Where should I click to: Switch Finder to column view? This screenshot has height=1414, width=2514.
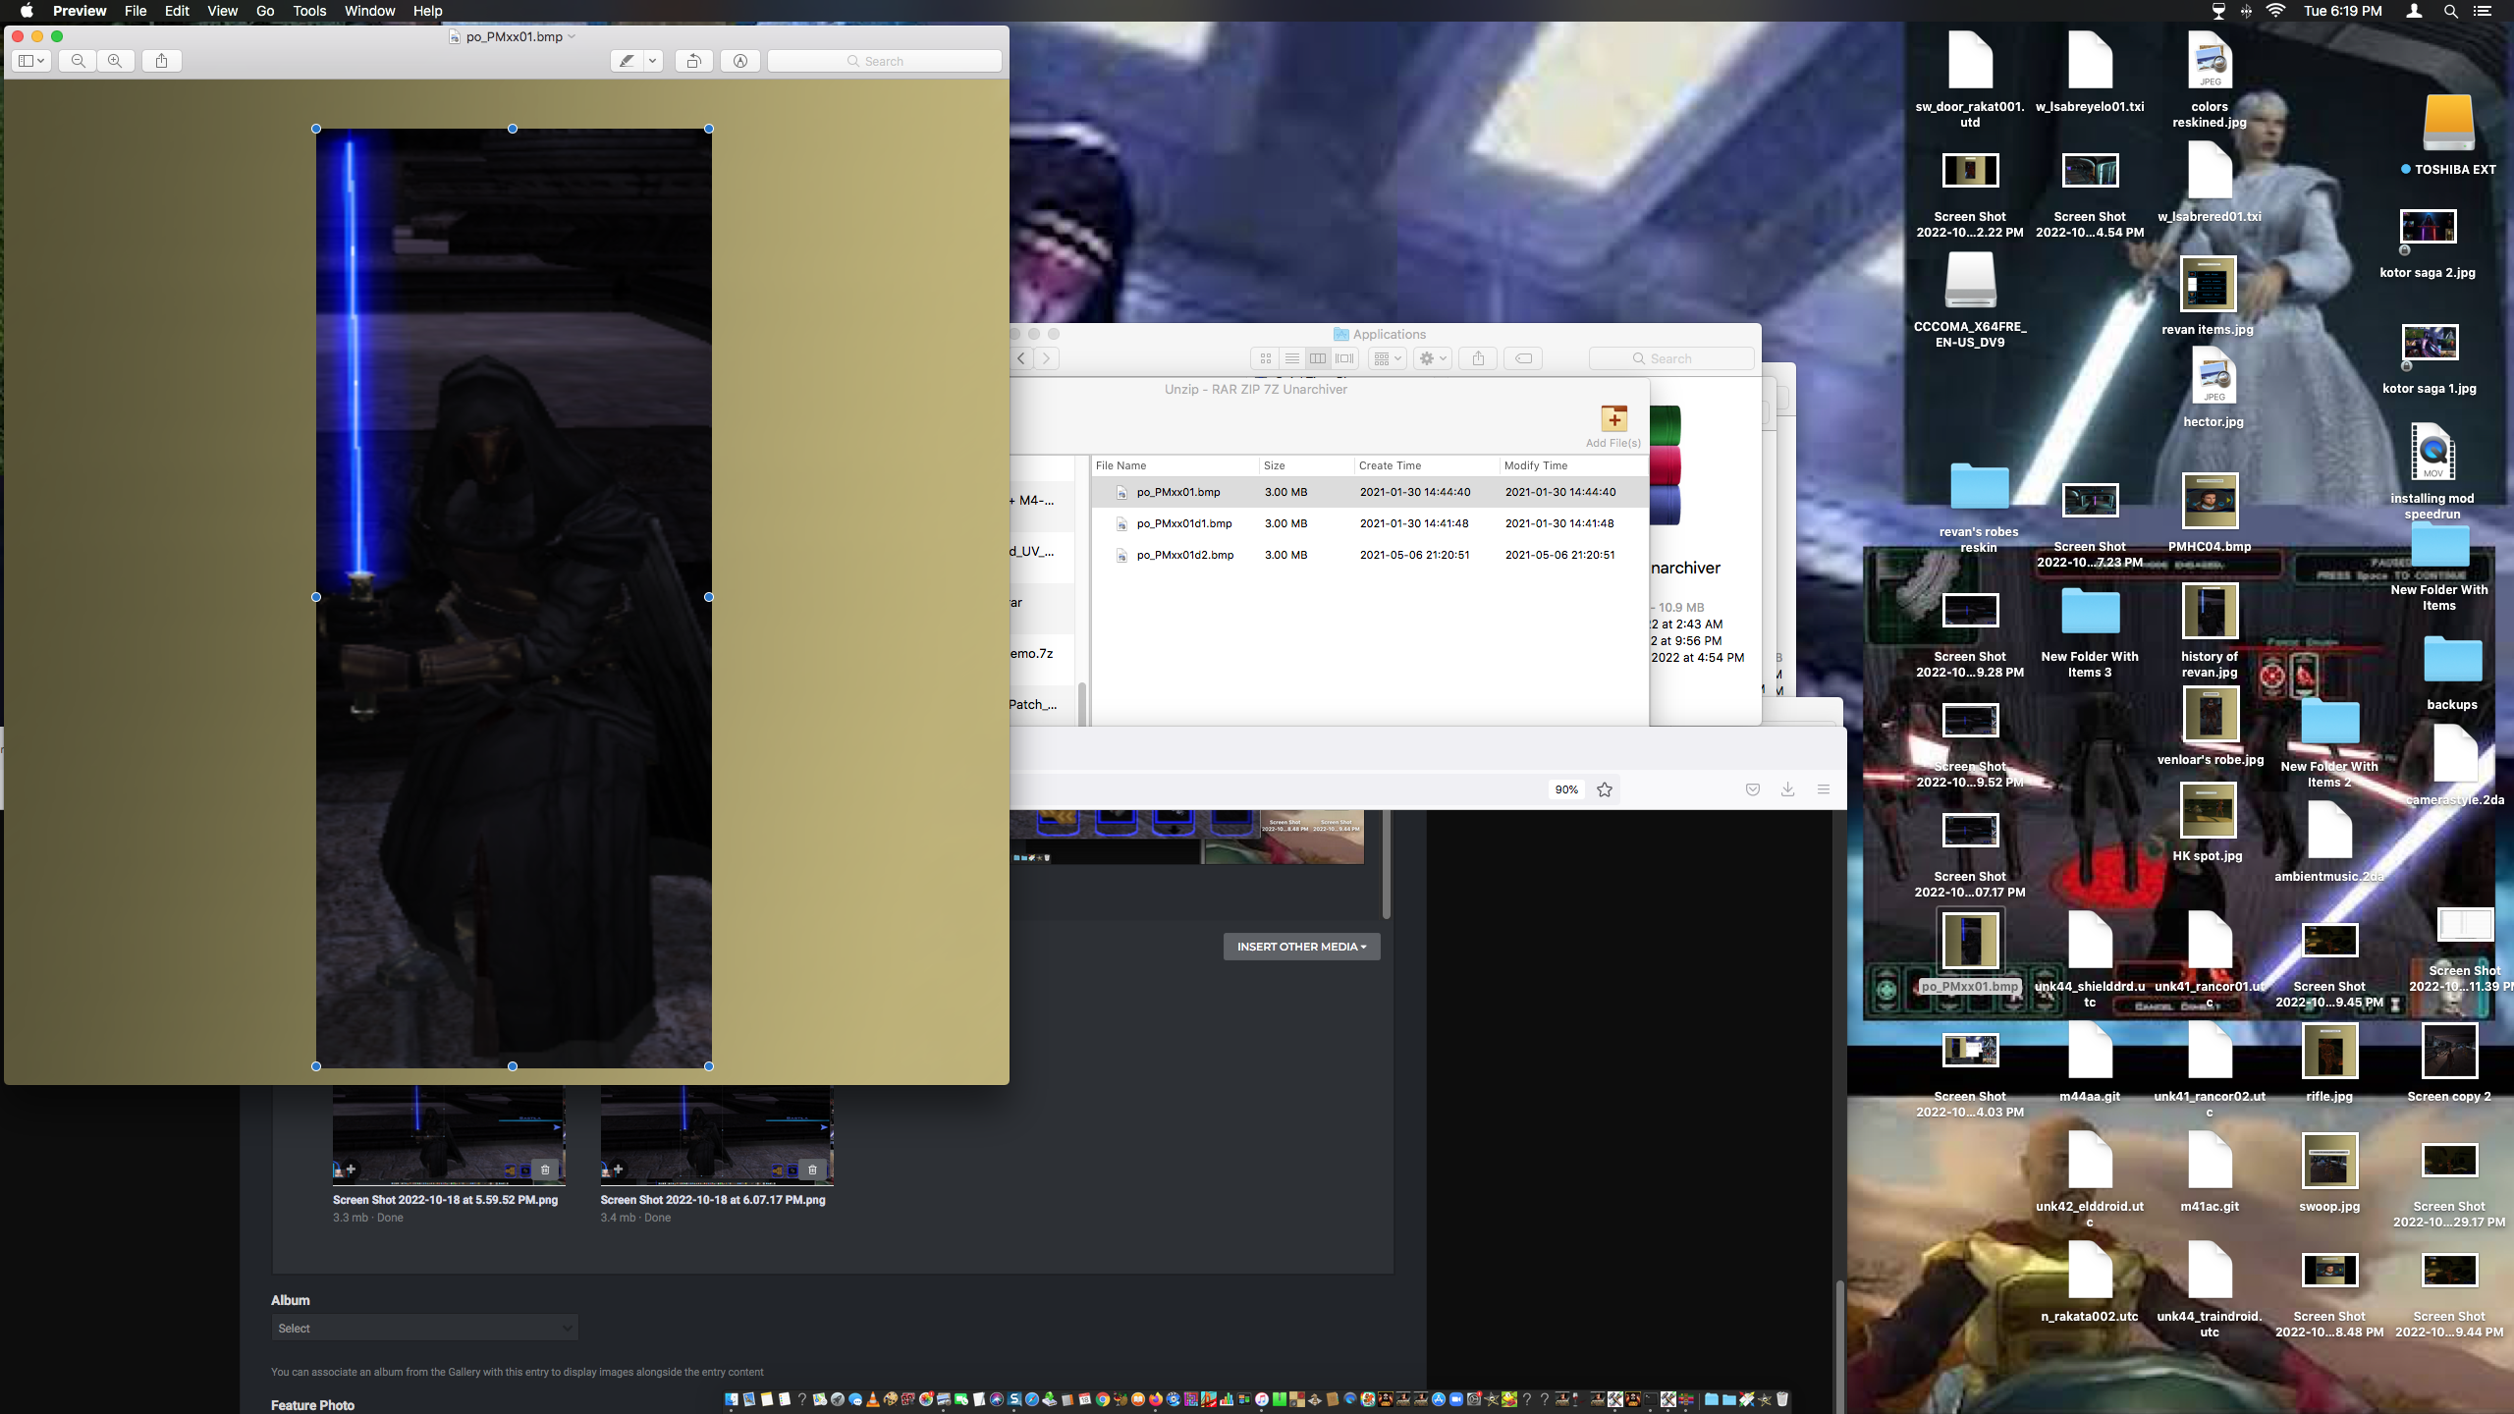coord(1318,358)
